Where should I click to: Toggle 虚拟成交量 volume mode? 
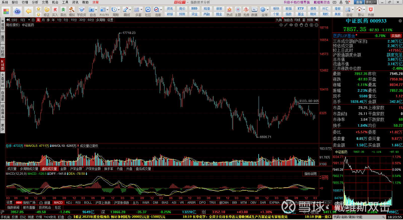click(x=49, y=169)
